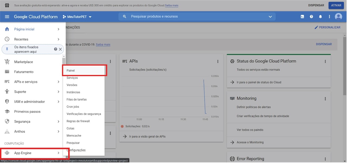The image size is (347, 163).
Task: Open the hamburger navigation menu
Action: point(7,17)
